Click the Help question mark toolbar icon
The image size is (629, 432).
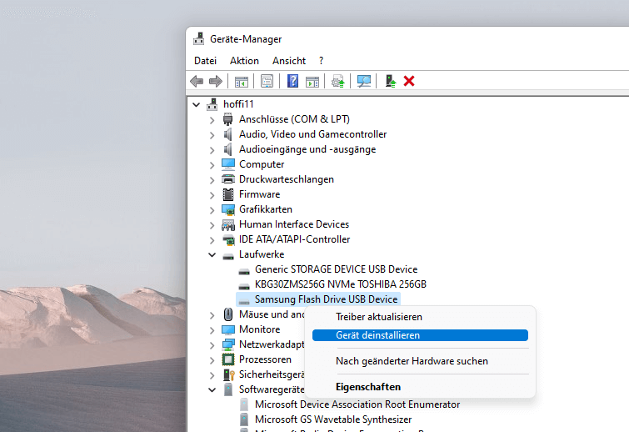[292, 81]
